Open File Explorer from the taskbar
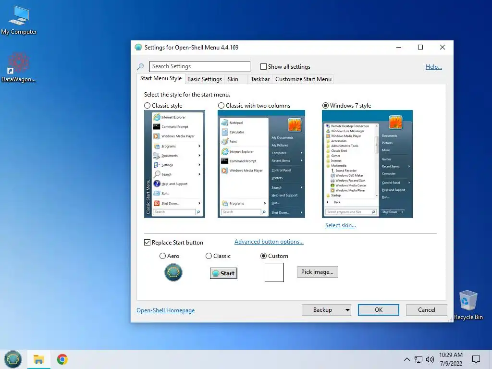 [38, 359]
